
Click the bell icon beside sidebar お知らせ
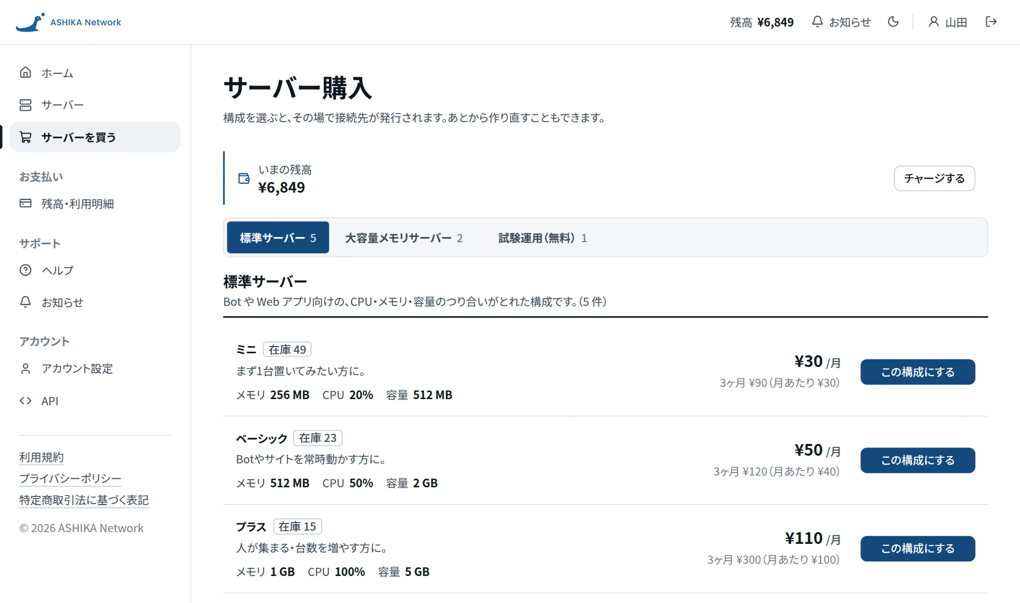click(25, 302)
